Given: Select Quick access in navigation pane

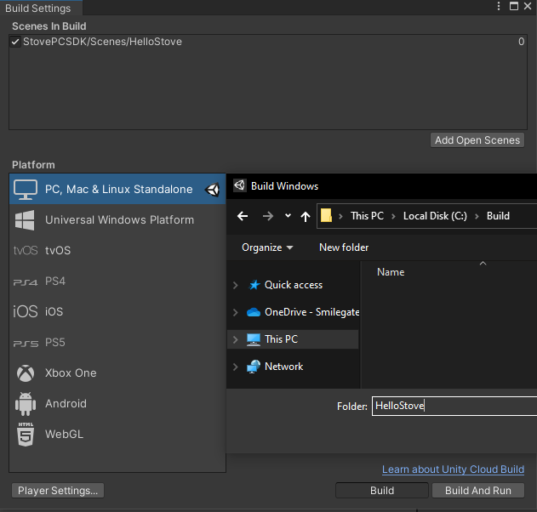Looking at the screenshot, I should click(293, 285).
